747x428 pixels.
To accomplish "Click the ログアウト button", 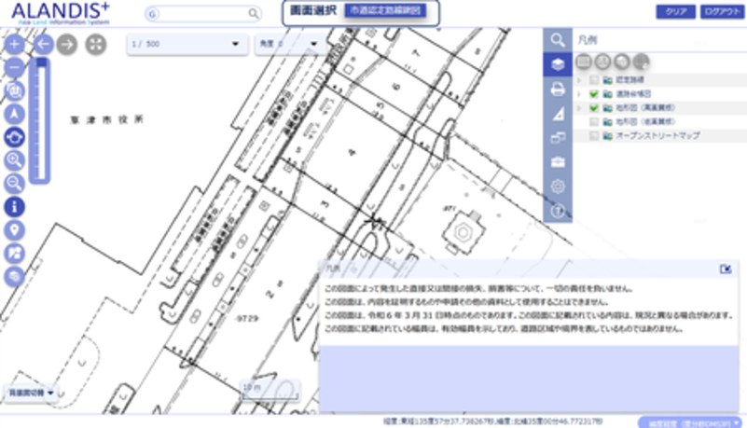I will click(722, 12).
